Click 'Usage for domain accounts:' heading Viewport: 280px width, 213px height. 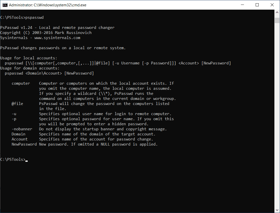coord(30,68)
